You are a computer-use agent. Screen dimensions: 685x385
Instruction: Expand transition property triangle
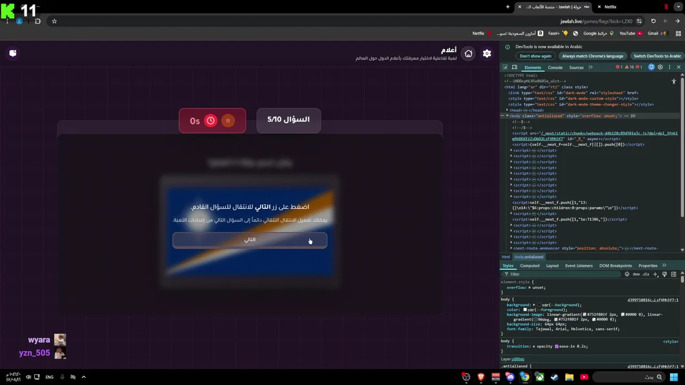pos(534,346)
